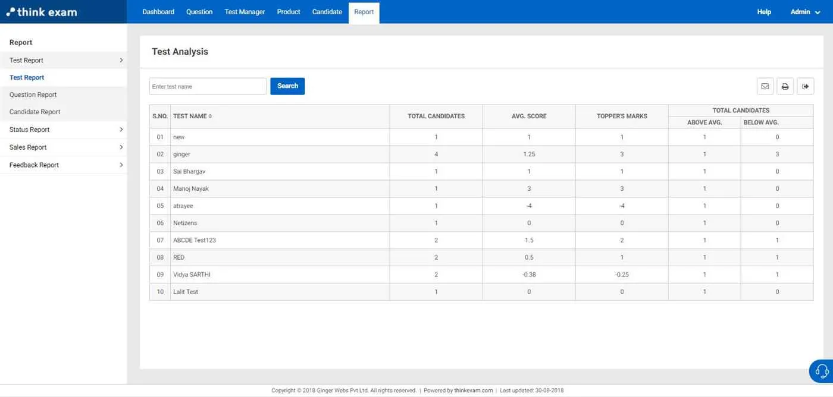This screenshot has height=397, width=833.
Task: Click the email report icon
Action: 765,86
